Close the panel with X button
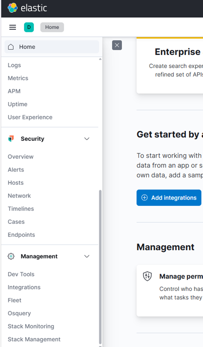This screenshot has width=203, height=347. pyautogui.click(x=117, y=45)
